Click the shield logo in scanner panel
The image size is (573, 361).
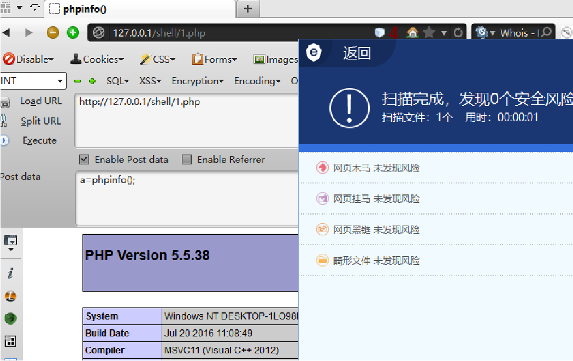coord(314,53)
